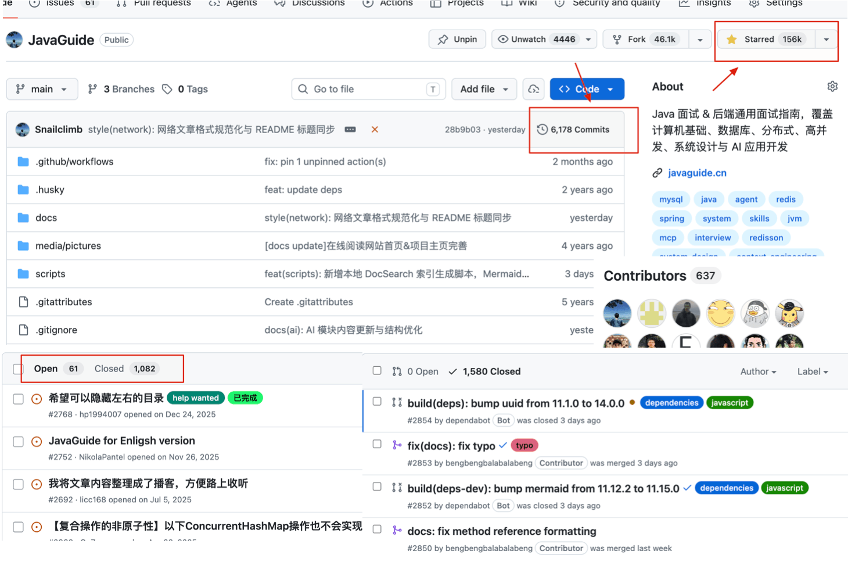The height and width of the screenshot is (579, 848).
Task: Open the Fork options dropdown arrow
Action: 700,40
